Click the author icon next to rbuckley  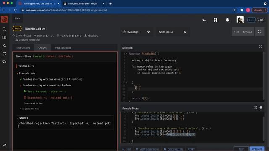click(x=86, y=36)
